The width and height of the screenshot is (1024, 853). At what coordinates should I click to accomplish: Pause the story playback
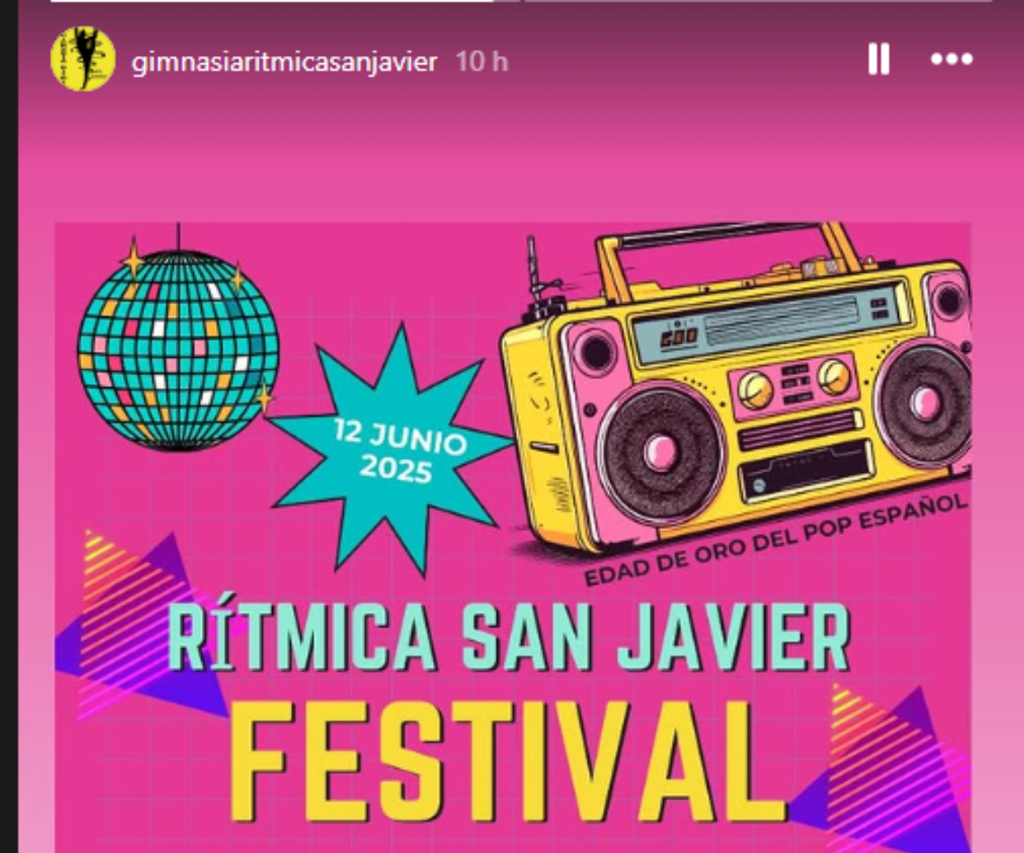(x=879, y=59)
